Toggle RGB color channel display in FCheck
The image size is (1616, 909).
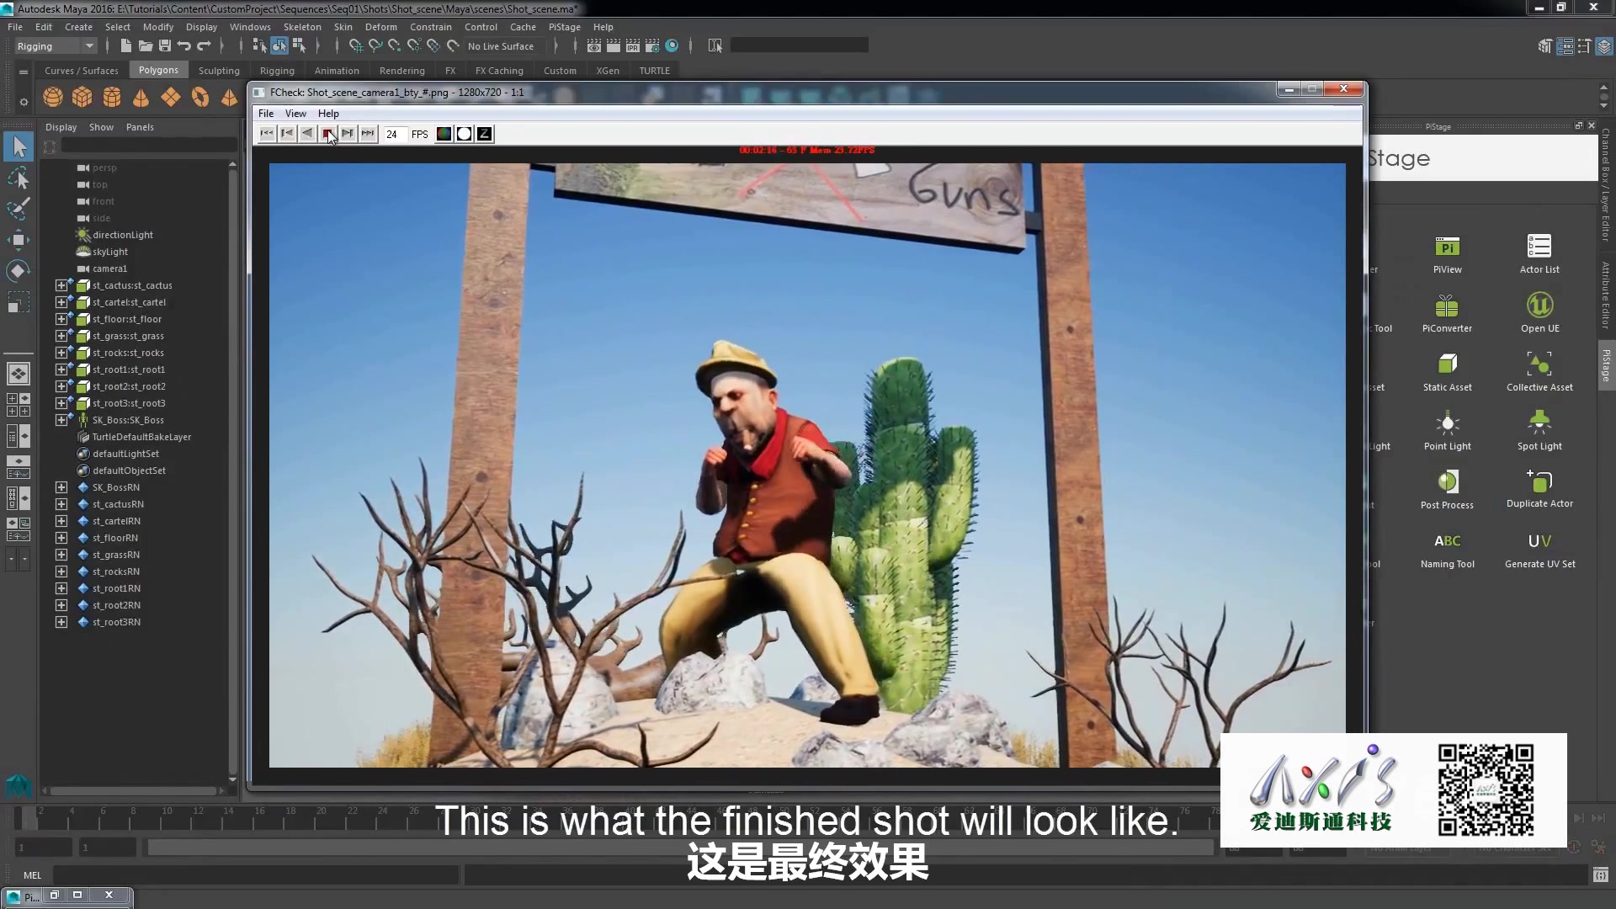point(444,134)
